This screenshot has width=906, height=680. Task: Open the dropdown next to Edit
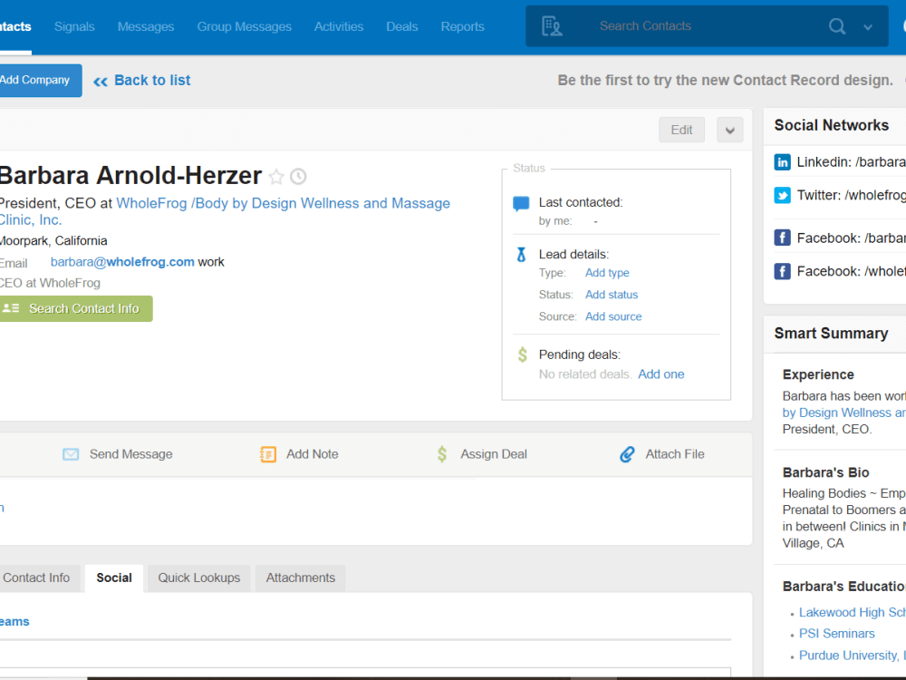coord(729,130)
